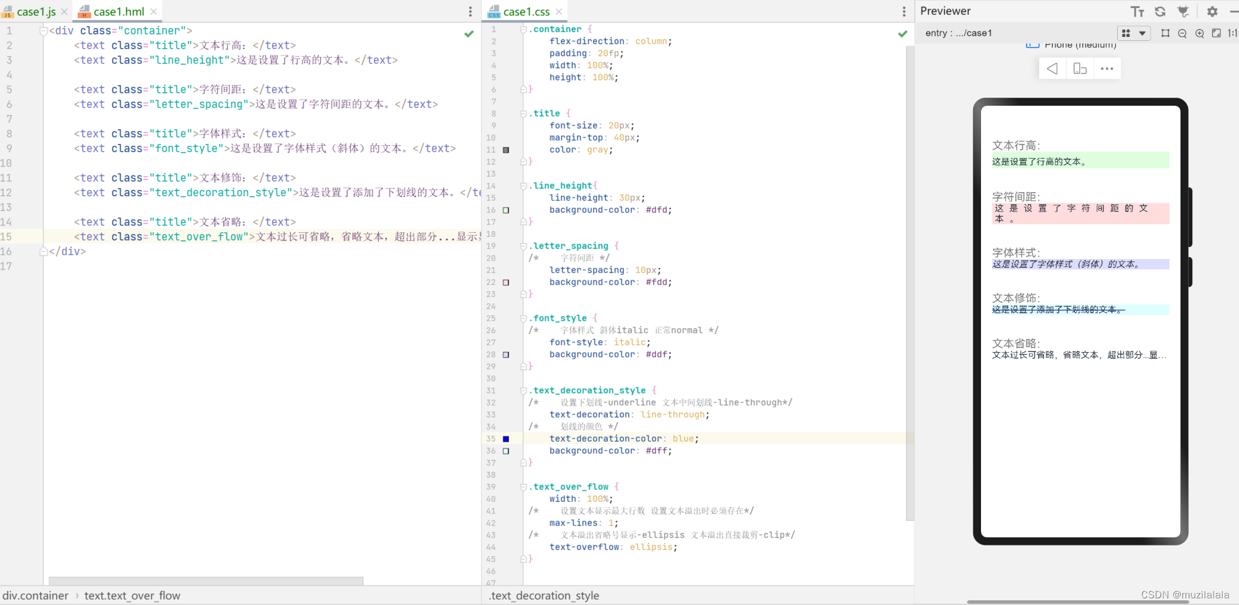Reset preview to 1:1 size
This screenshot has width=1239, height=605.
tap(1233, 33)
